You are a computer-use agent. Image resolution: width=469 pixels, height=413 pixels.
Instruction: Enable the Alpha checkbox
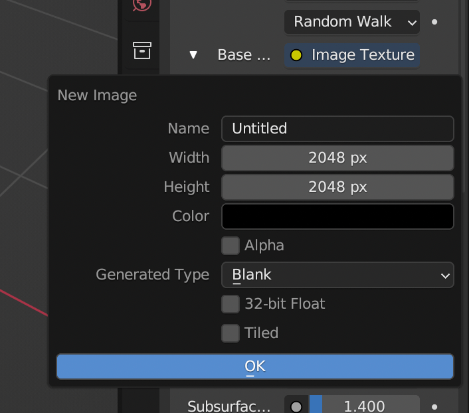(231, 246)
